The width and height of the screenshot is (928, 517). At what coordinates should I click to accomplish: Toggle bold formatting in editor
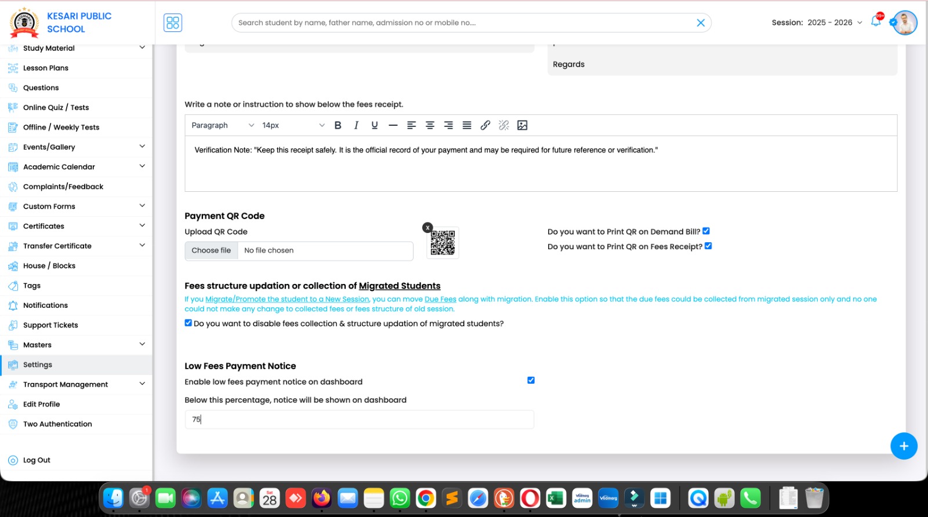pyautogui.click(x=338, y=125)
